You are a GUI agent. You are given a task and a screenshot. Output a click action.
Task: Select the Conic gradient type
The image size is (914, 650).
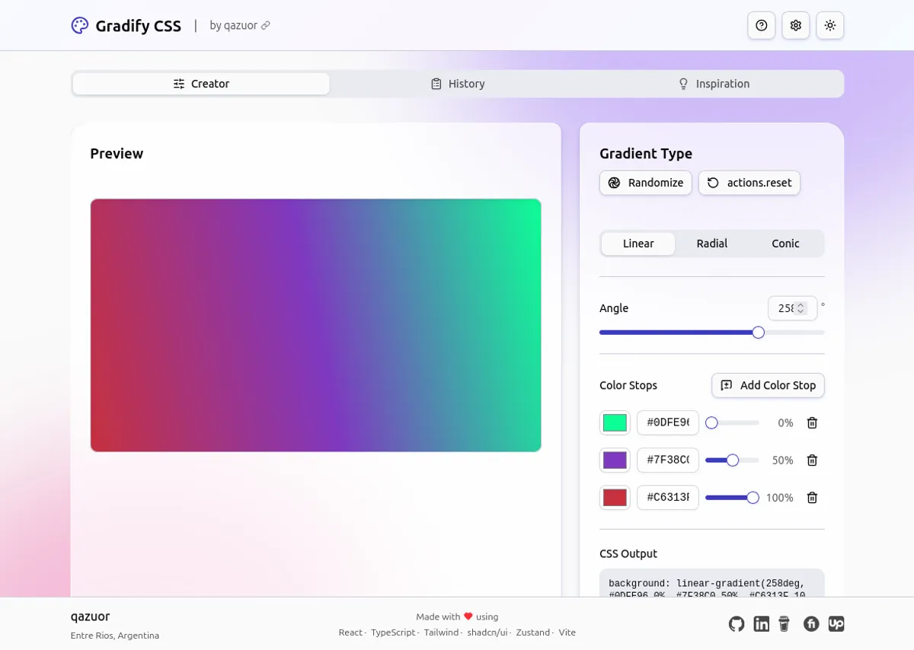785,243
